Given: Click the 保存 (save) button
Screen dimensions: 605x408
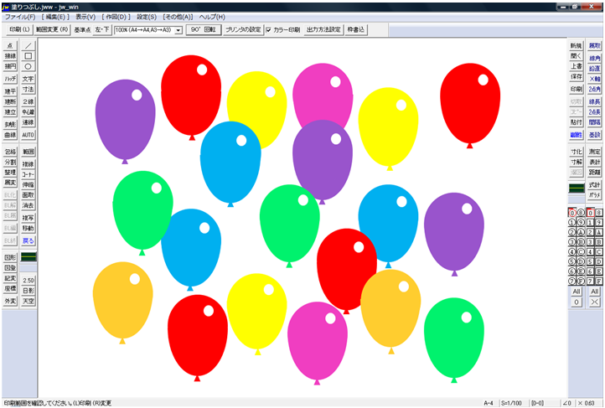Looking at the screenshot, I should [577, 77].
